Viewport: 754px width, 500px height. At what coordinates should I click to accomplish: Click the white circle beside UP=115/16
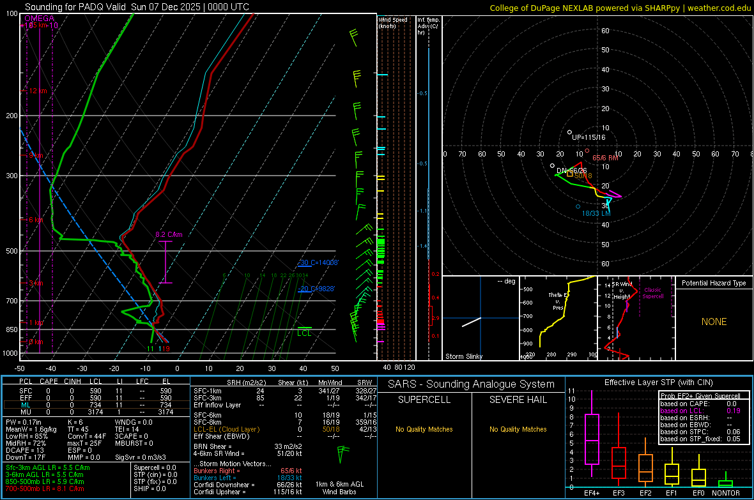pyautogui.click(x=570, y=132)
